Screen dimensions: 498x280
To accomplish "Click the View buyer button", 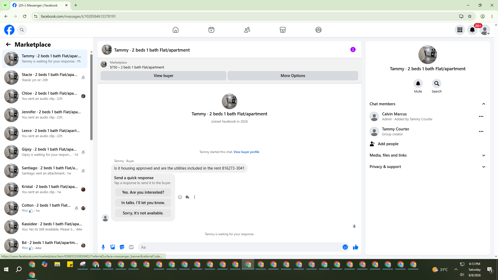I will tap(163, 76).
